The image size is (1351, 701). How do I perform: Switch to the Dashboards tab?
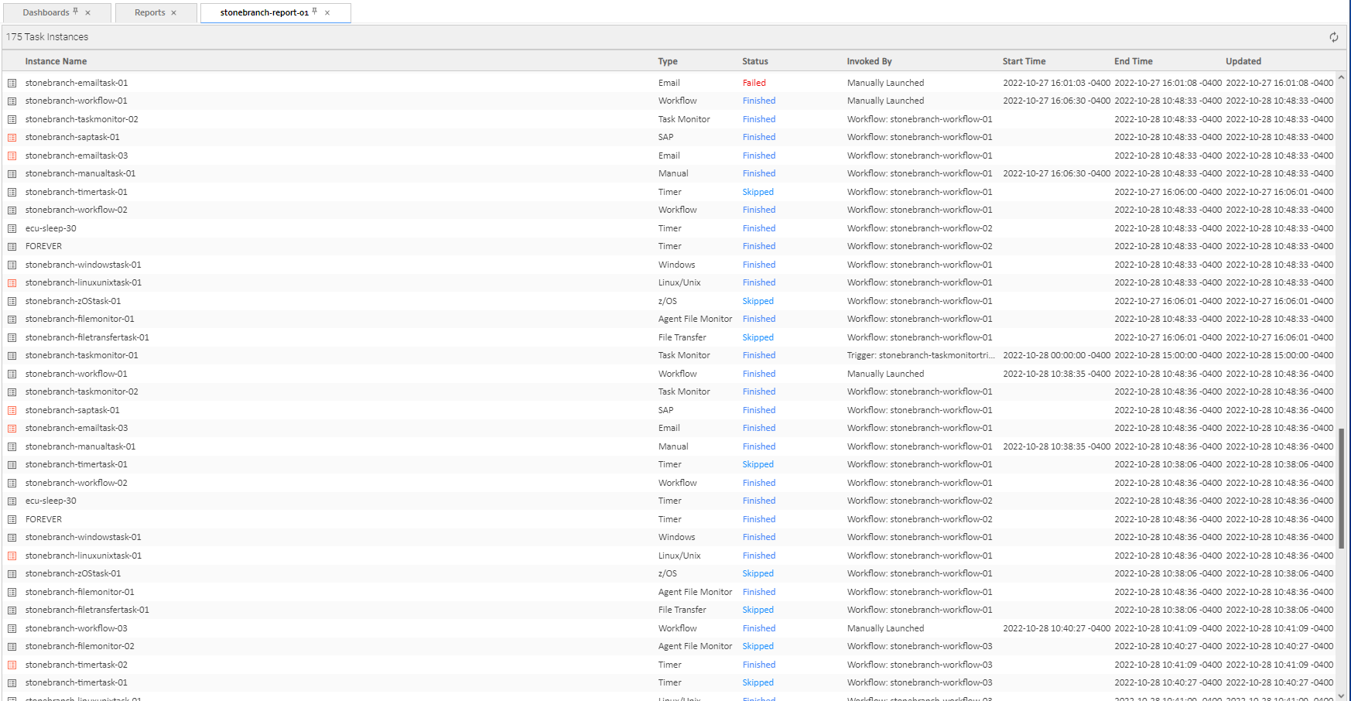(46, 13)
